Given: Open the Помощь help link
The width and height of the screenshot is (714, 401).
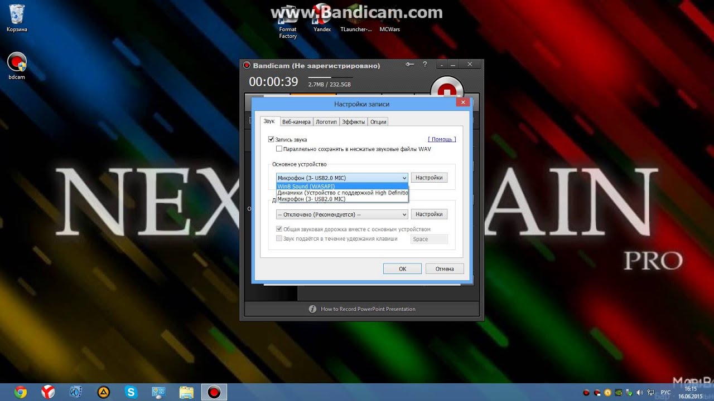Looking at the screenshot, I should [442, 139].
